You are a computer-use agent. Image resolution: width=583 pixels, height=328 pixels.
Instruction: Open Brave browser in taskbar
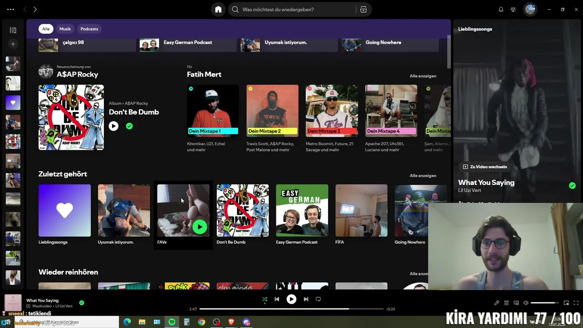(x=231, y=322)
